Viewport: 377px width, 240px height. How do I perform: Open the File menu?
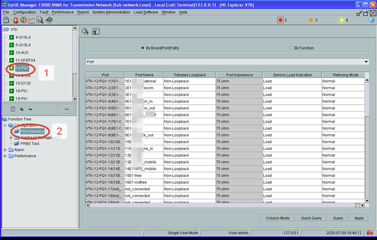[6, 12]
